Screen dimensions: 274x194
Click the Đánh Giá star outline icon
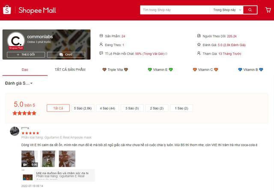pos(199,44)
